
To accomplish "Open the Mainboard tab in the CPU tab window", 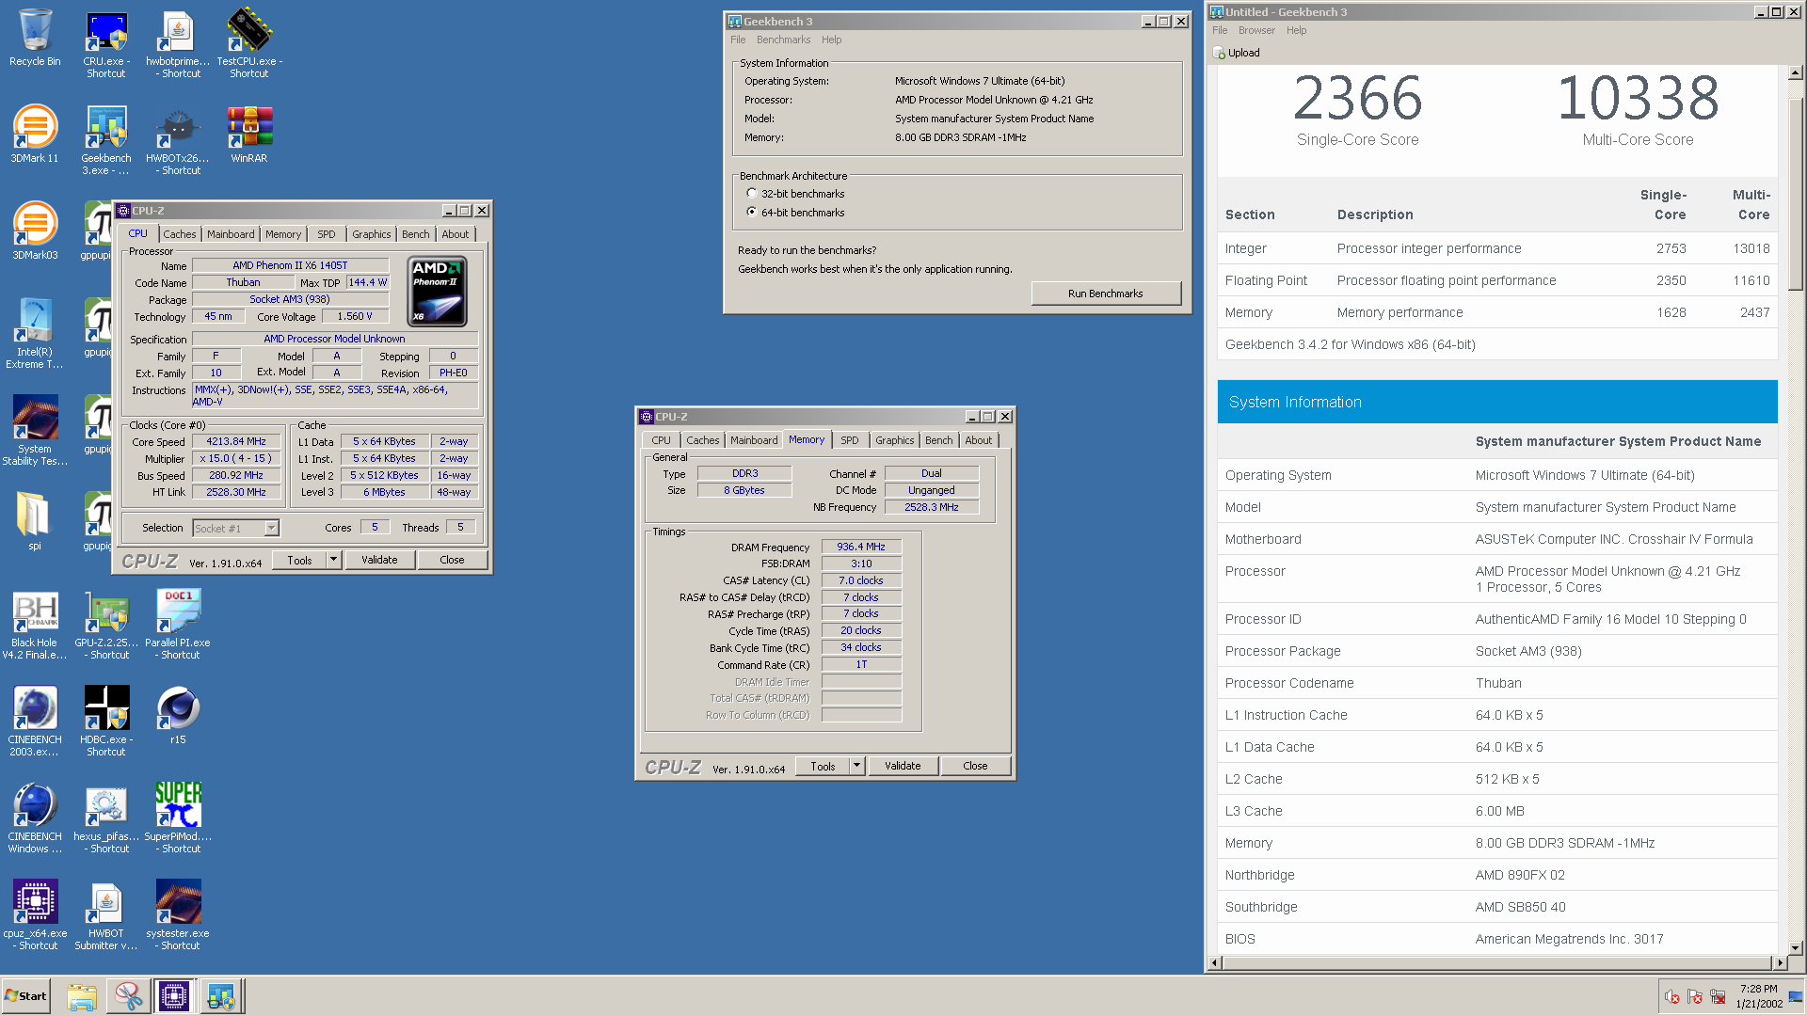I will pos(231,234).
